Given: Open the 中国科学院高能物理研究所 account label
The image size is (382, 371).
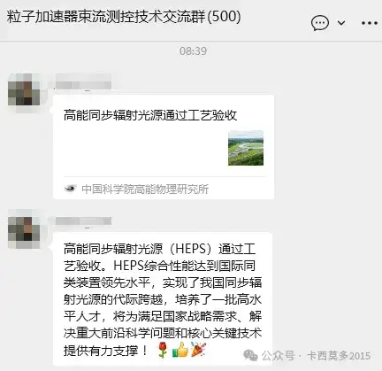Looking at the screenshot, I should click(145, 189).
